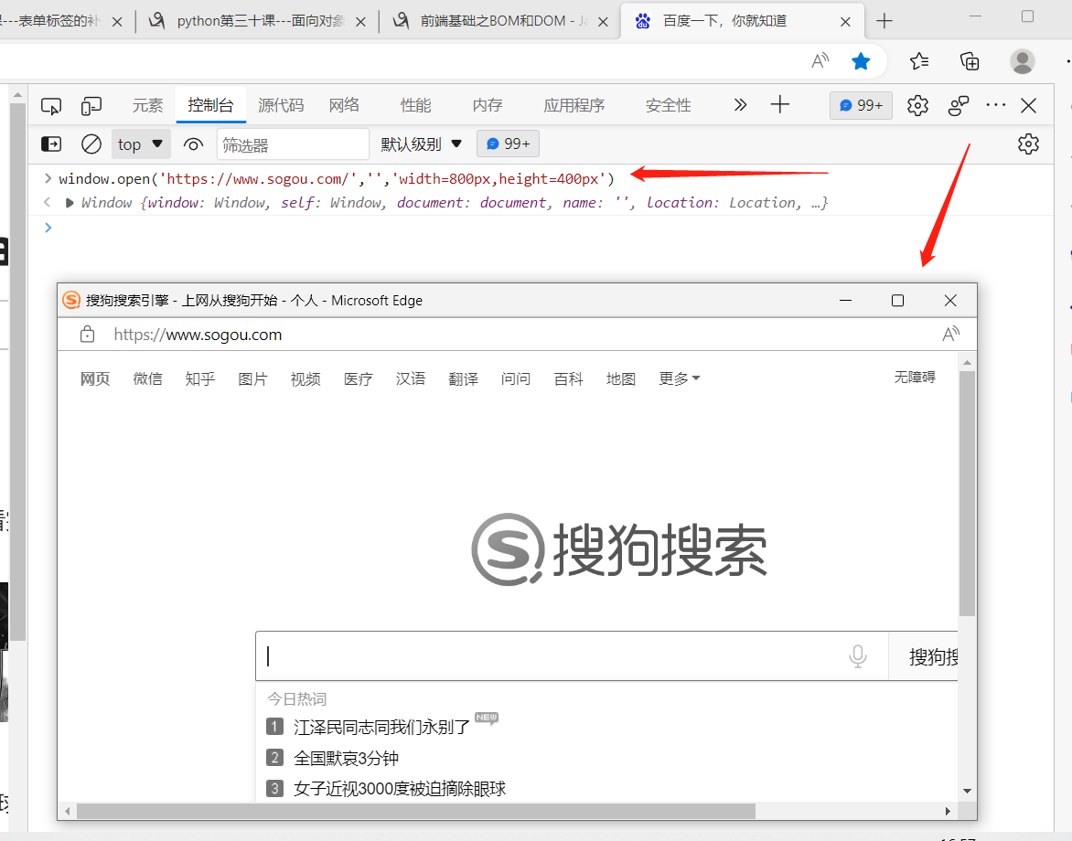The width and height of the screenshot is (1072, 841).
Task: Open hot topic 全国默哀3分钟
Action: 346,758
